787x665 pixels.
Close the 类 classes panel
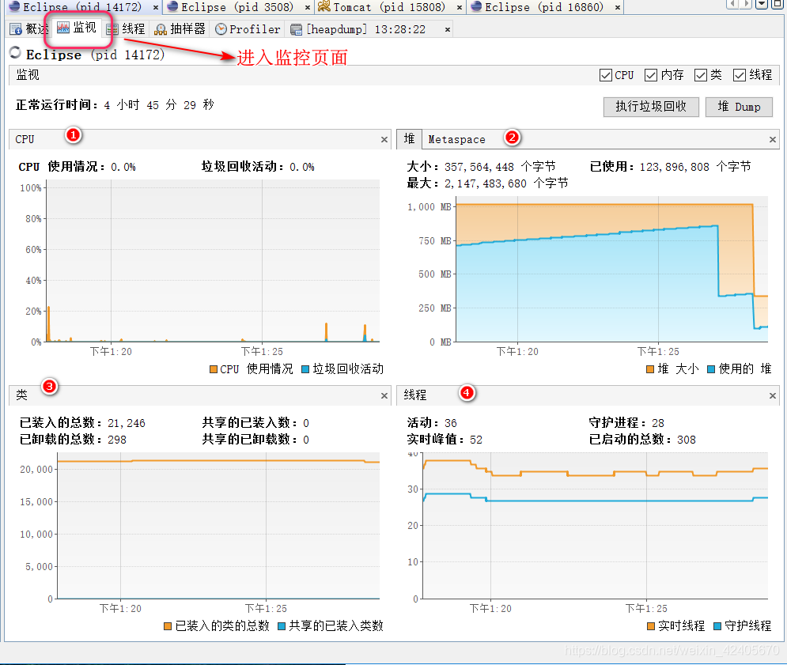384,395
